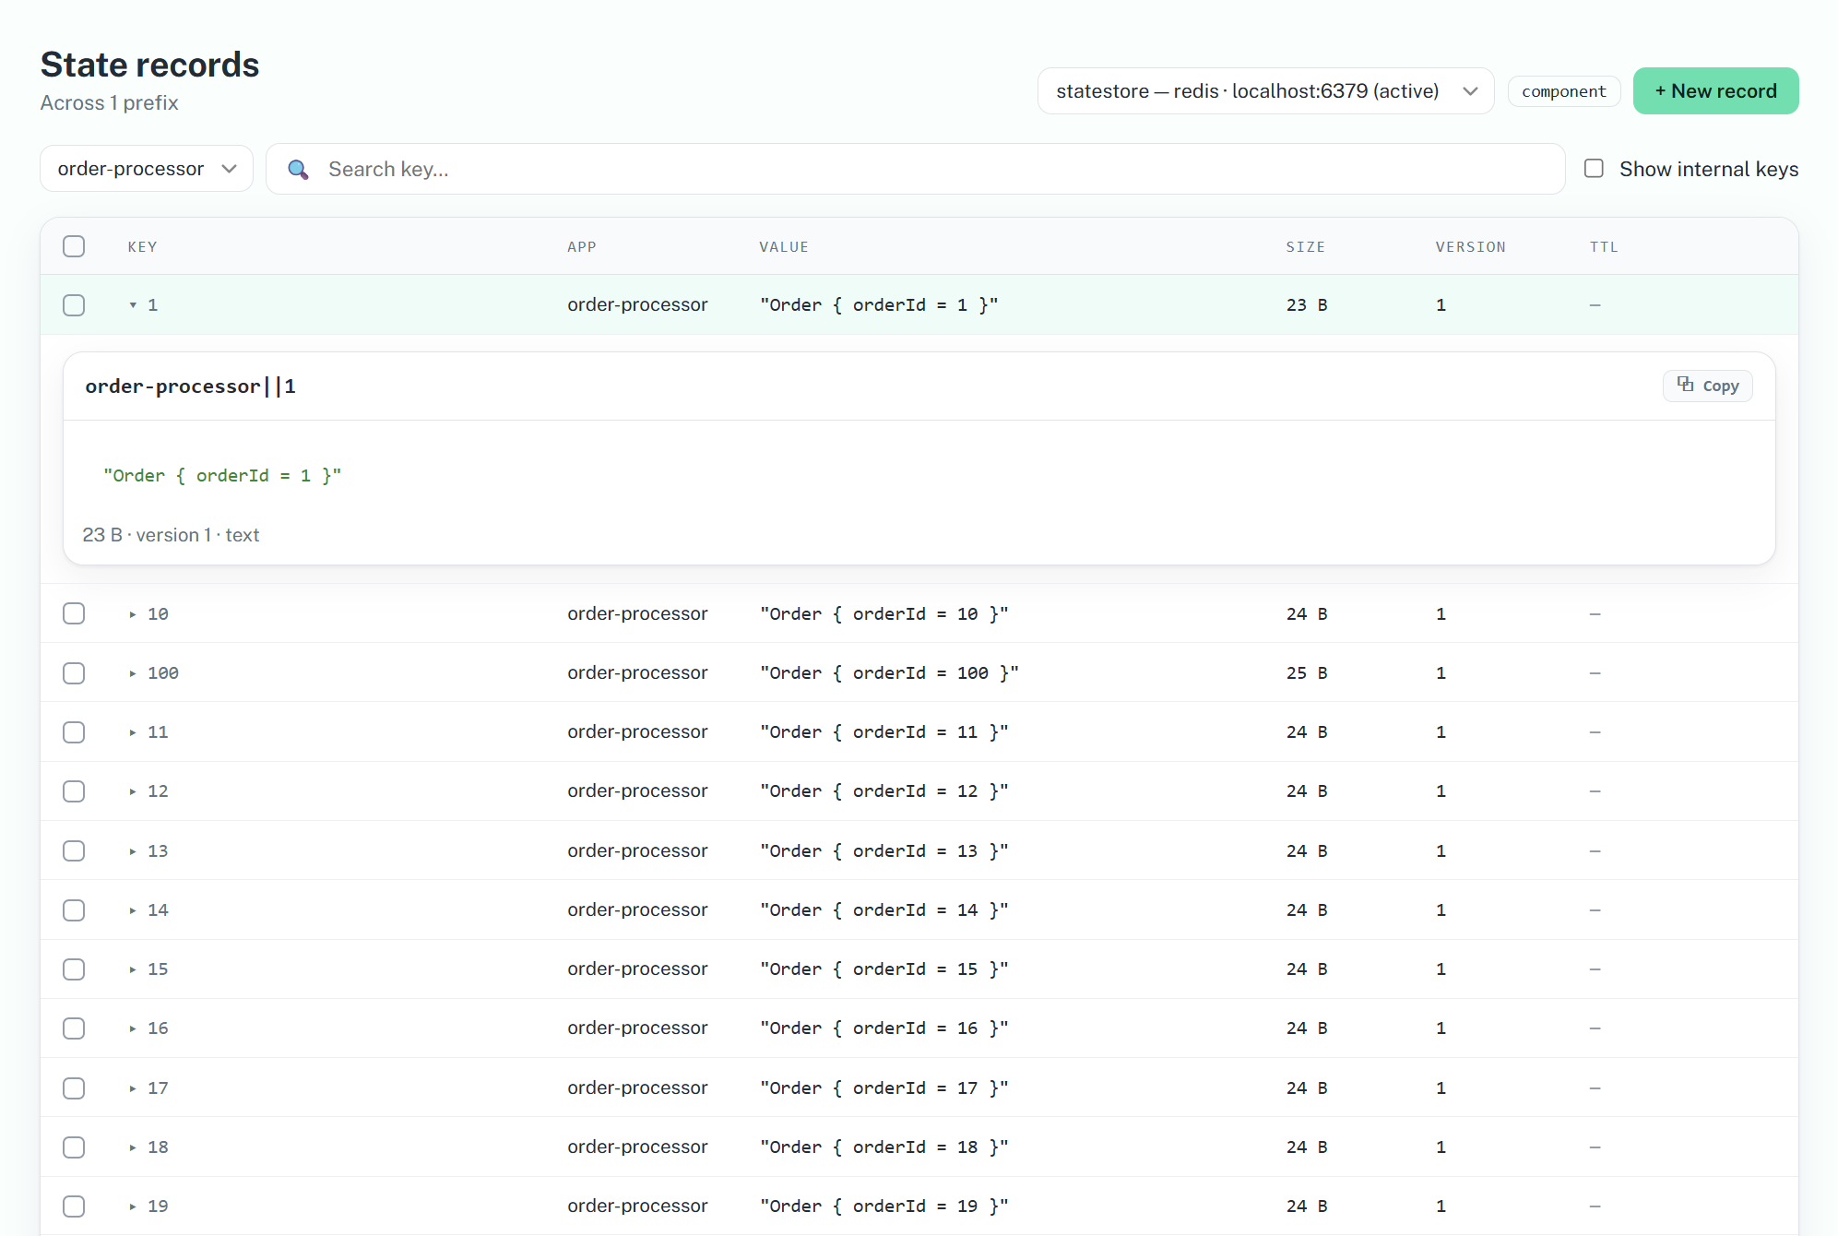Expand the key 14 row
The height and width of the screenshot is (1236, 1838).
133,910
